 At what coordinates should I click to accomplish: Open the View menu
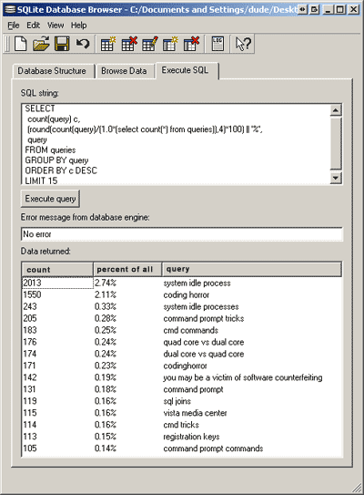(56, 26)
